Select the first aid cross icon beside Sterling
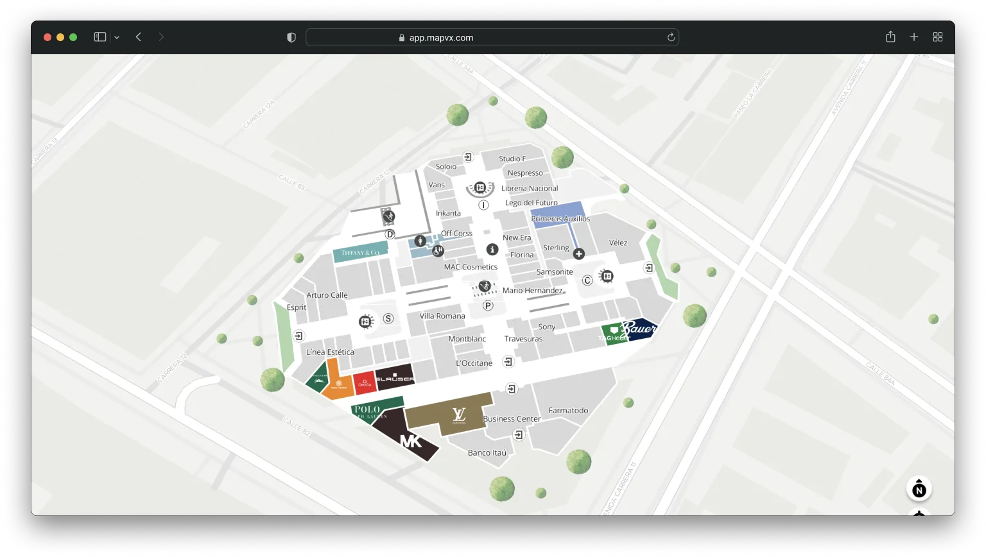Screen dimensions: 986x557 click(579, 254)
